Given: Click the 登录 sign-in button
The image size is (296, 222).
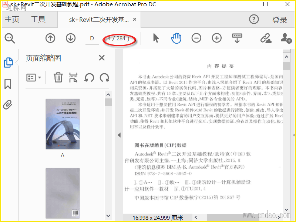Looking at the screenshot, I should click(x=279, y=20).
